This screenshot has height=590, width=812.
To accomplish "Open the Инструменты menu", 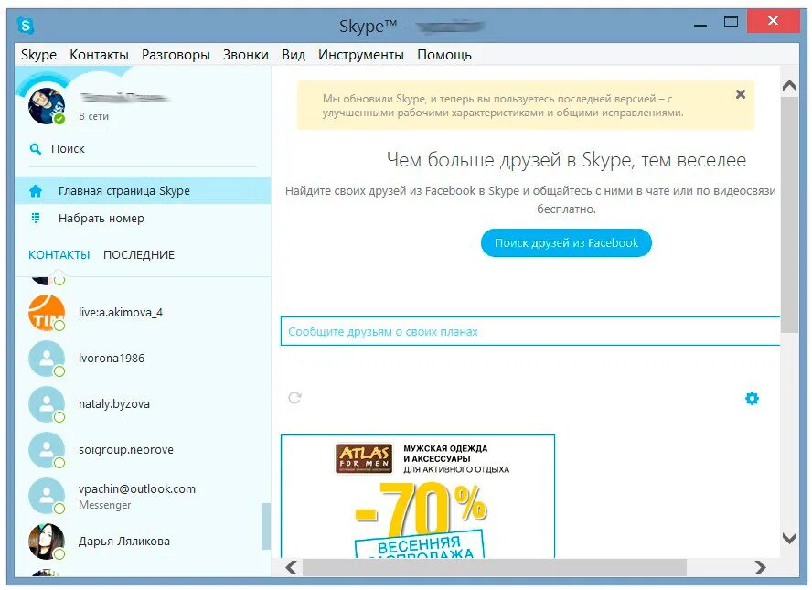I will click(361, 54).
